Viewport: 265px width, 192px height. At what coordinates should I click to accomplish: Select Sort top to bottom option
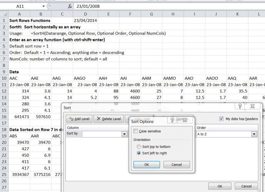[139, 147]
